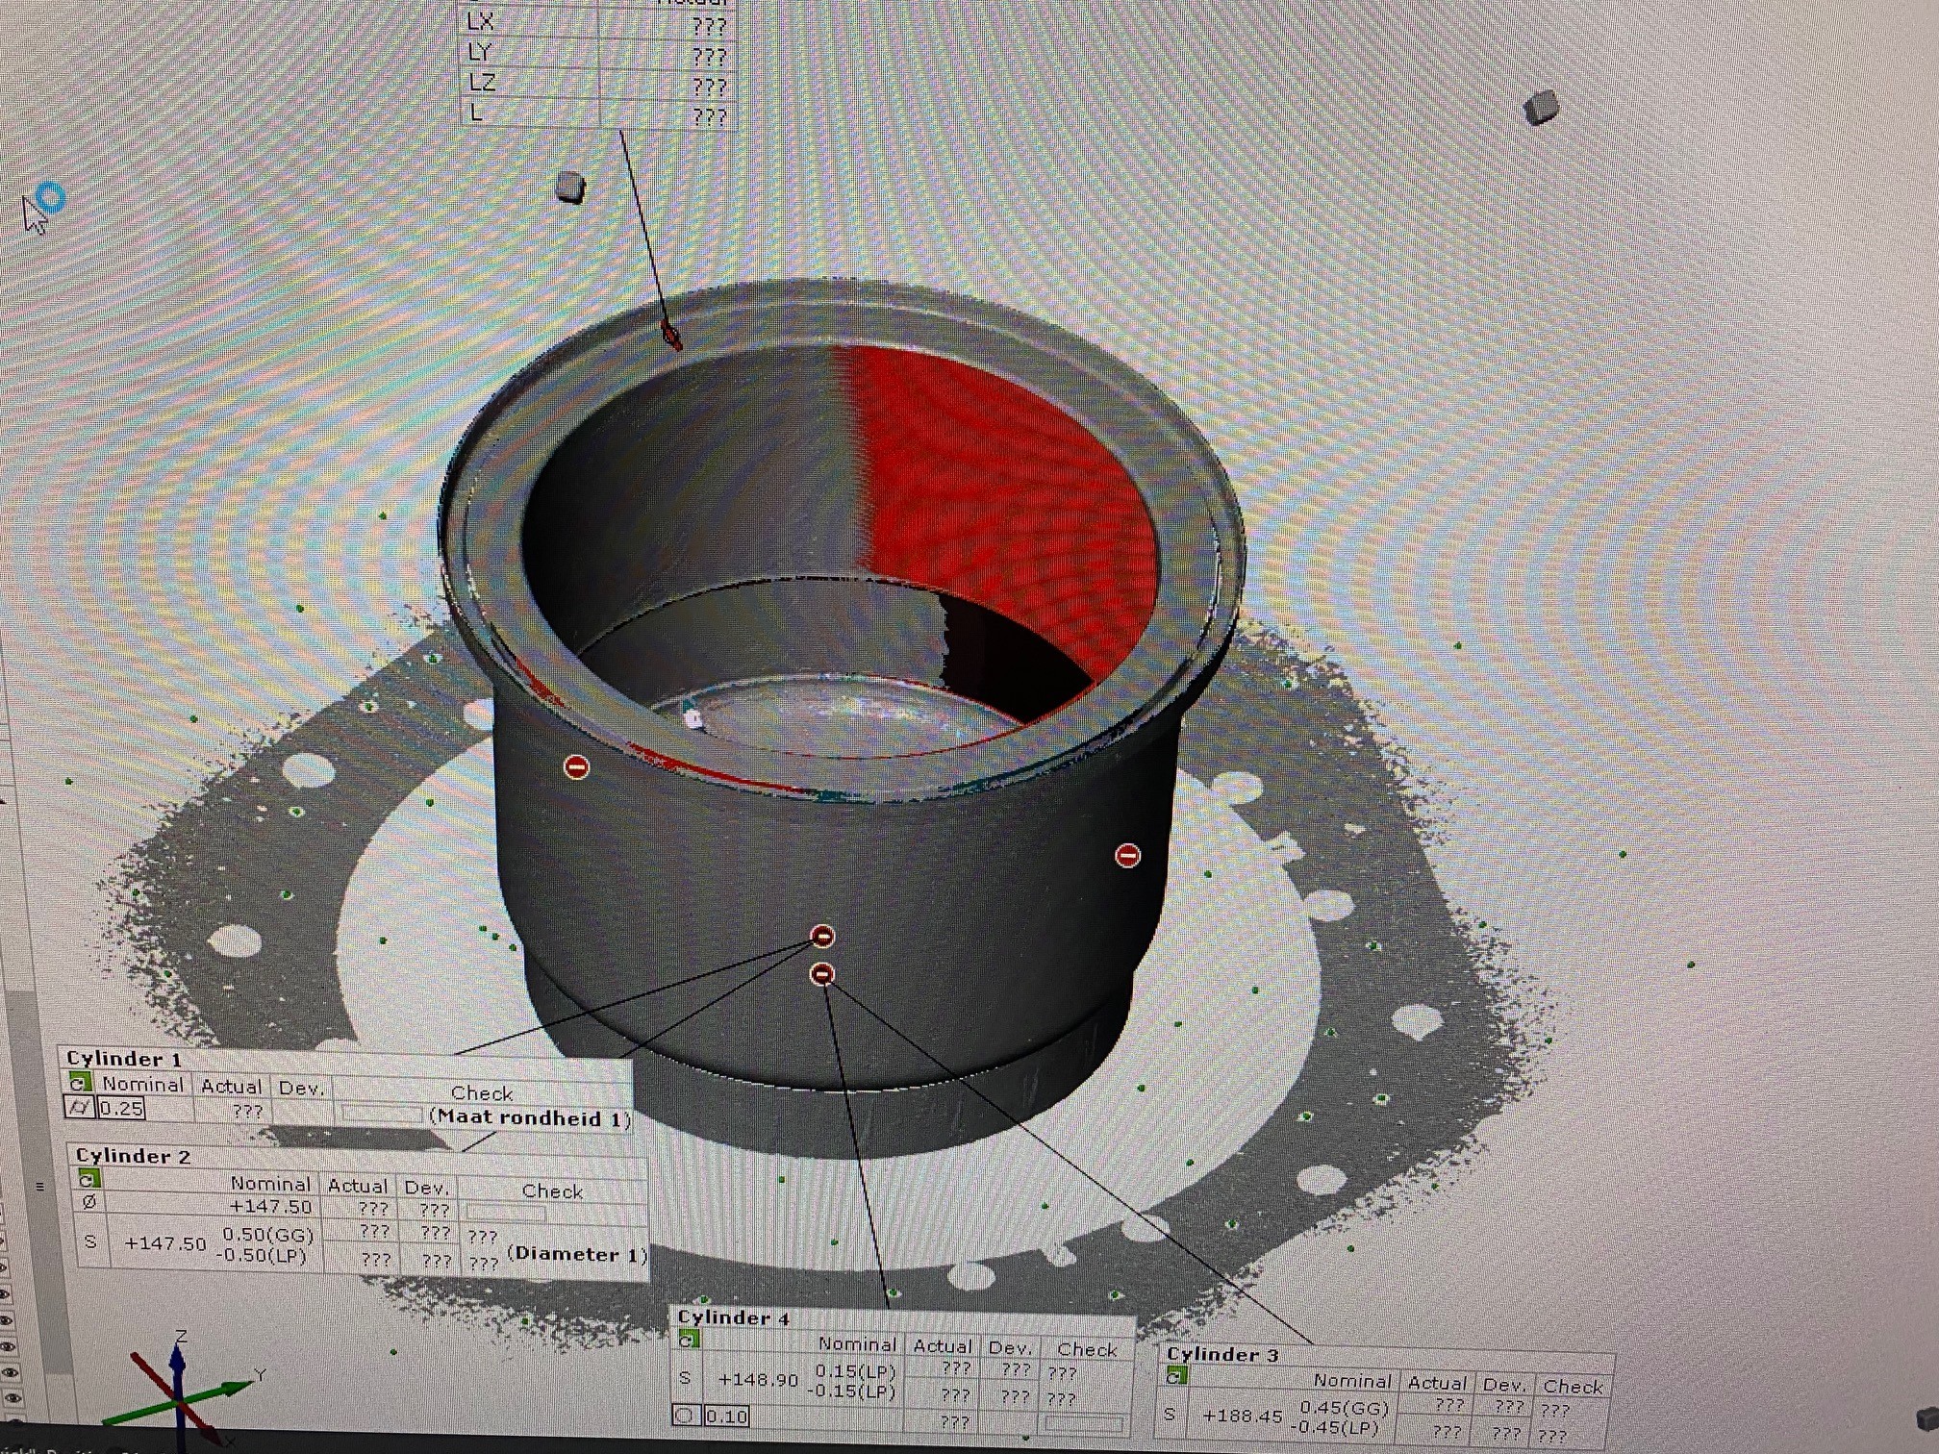Click the green element icon in Cylinder 2 label
The image size is (1939, 1454).
pos(88,1179)
